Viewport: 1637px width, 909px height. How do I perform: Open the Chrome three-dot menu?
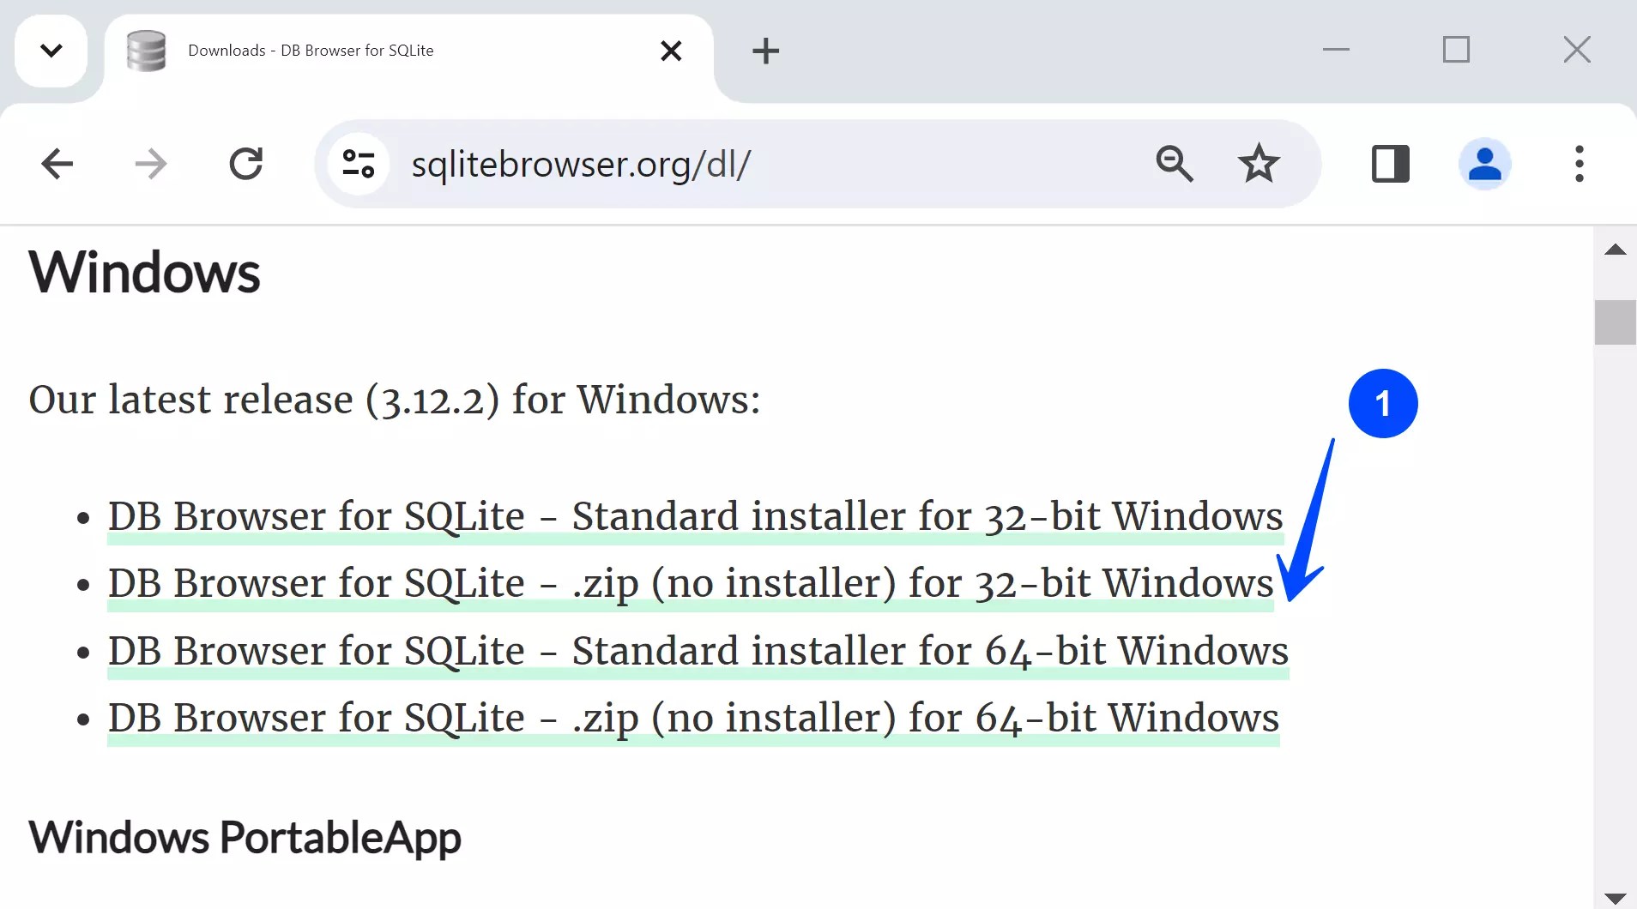point(1580,164)
